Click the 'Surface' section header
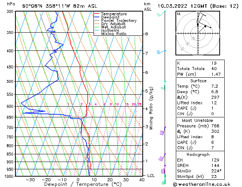242x187 pixels. (198, 81)
